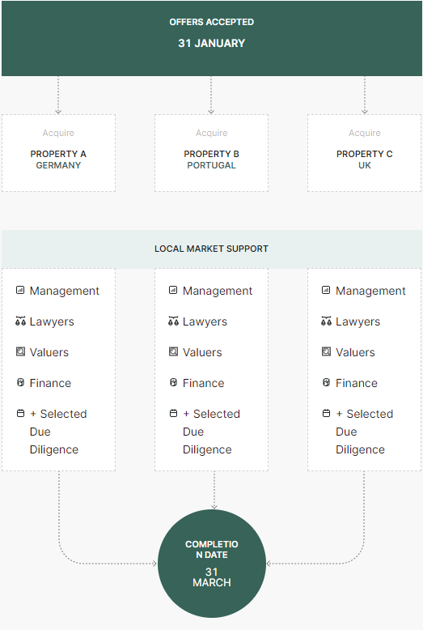Click the Management icon in Germany column

pos(20,290)
